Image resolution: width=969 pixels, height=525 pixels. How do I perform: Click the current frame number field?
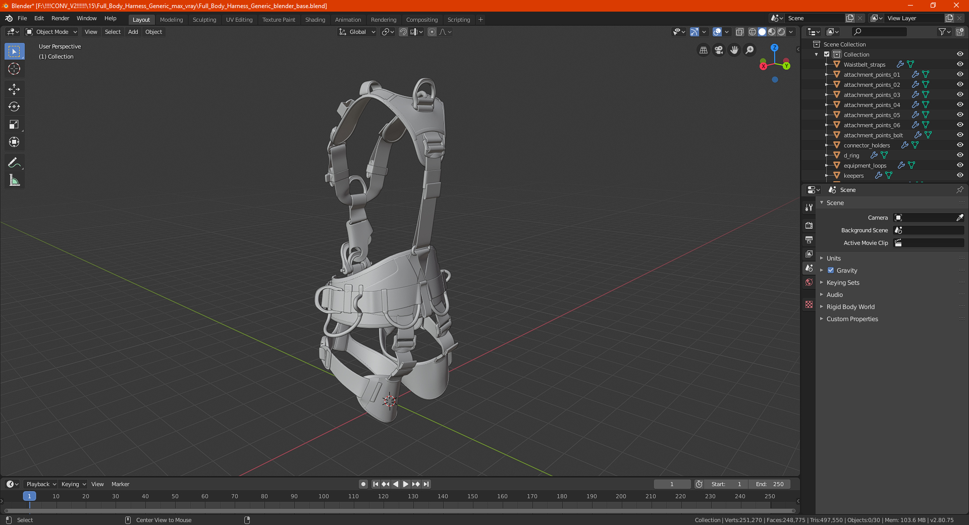click(672, 484)
